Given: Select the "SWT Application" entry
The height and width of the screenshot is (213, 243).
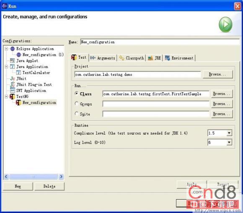Looking at the screenshot, I should click(x=31, y=91).
